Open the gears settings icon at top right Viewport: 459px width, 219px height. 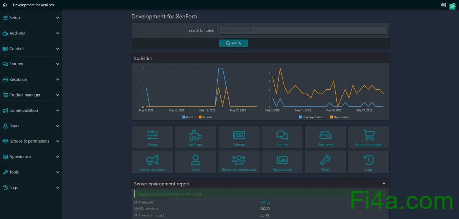444,5
